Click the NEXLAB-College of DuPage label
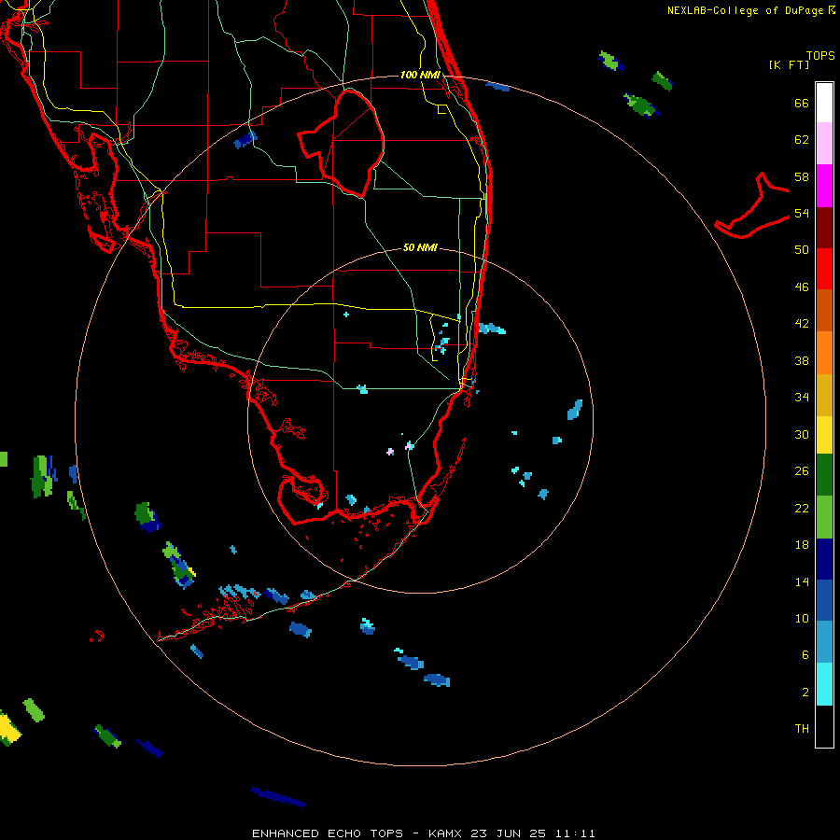 pyautogui.click(x=747, y=10)
